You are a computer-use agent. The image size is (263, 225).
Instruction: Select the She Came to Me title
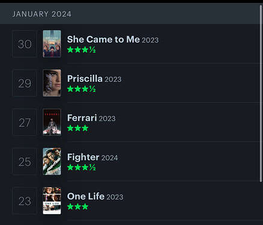pyautogui.click(x=103, y=40)
